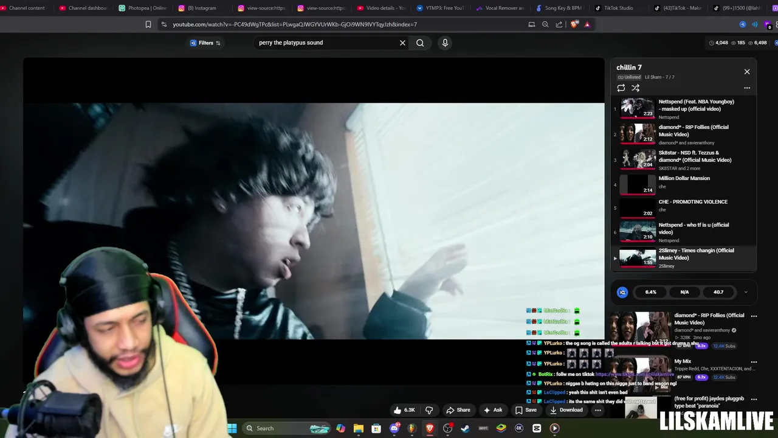Clear the YouTube search box text
This screenshot has width=778, height=438.
(402, 43)
